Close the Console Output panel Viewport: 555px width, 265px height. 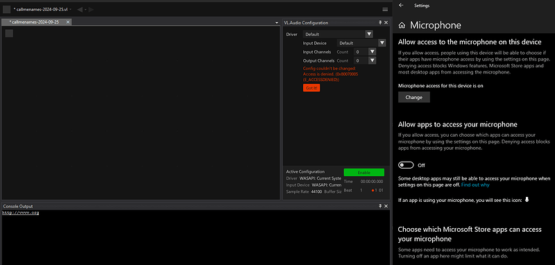click(386, 206)
